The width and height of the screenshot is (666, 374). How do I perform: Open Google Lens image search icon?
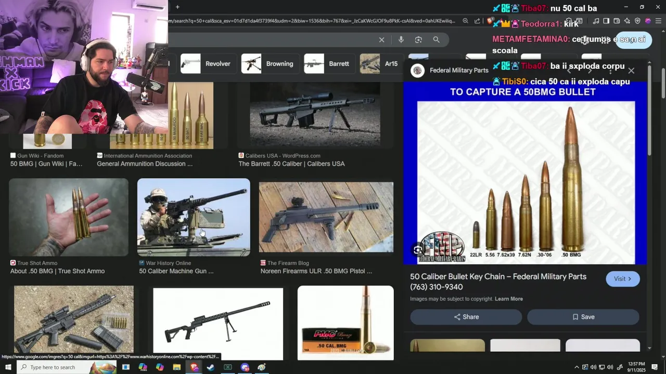coord(418,39)
